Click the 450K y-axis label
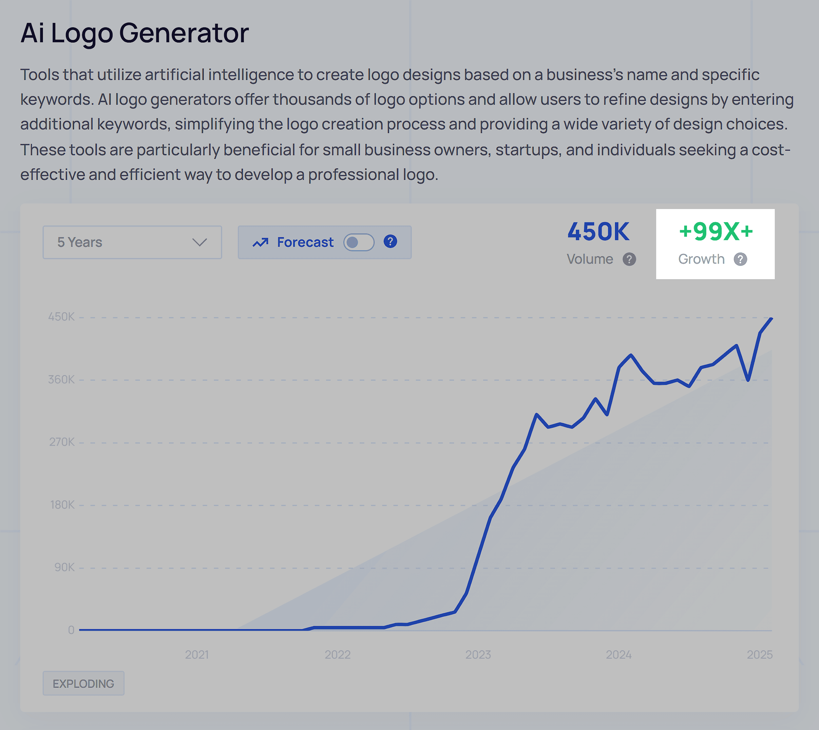The image size is (819, 730). pos(61,317)
